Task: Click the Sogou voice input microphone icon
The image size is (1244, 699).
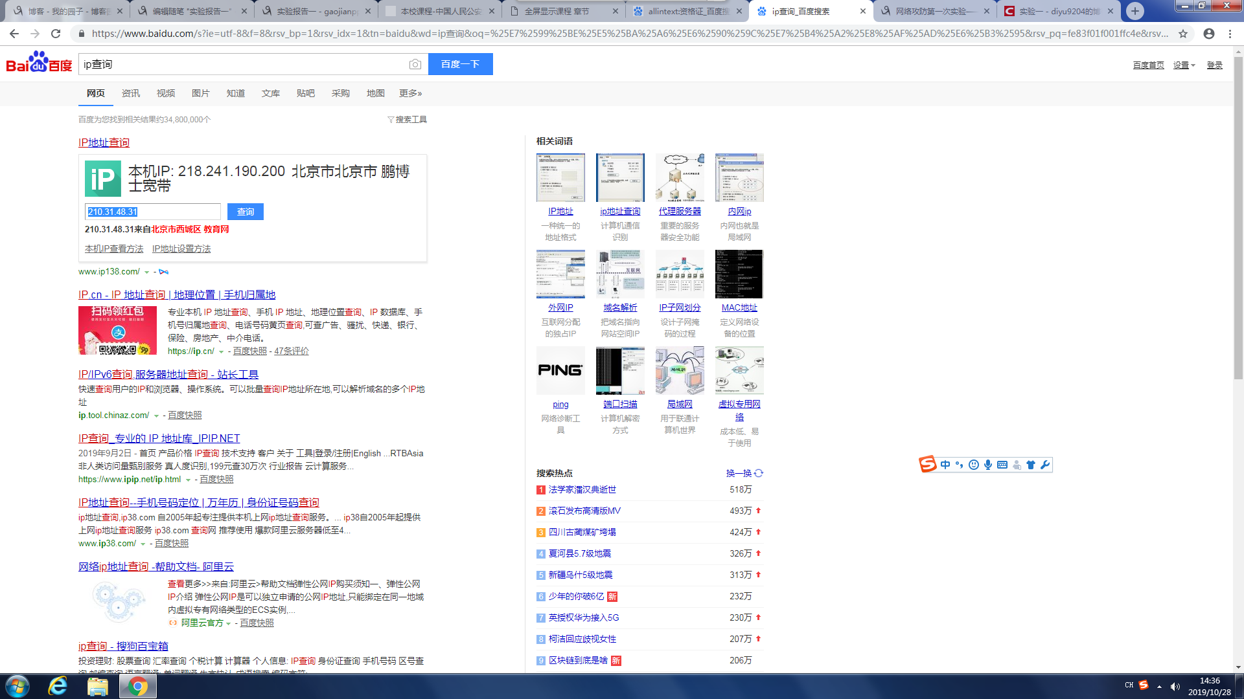Action: tap(988, 465)
